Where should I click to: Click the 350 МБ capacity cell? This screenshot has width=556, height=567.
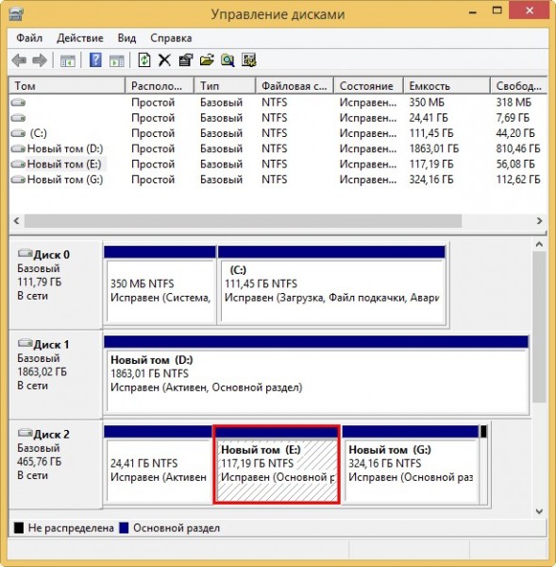click(x=427, y=102)
